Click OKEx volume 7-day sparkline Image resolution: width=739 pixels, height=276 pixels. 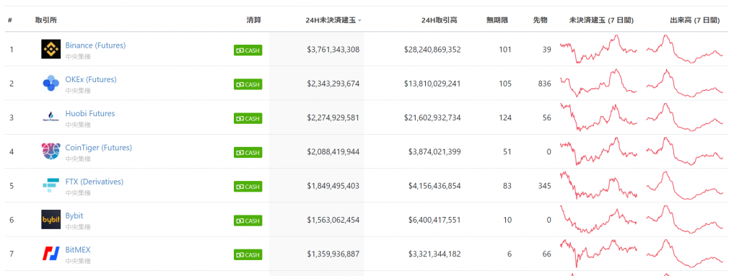684,83
